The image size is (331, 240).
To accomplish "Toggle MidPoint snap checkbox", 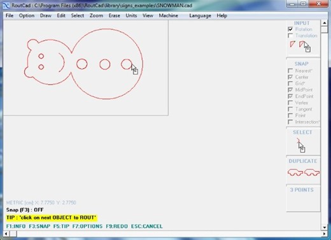I will (x=290, y=90).
